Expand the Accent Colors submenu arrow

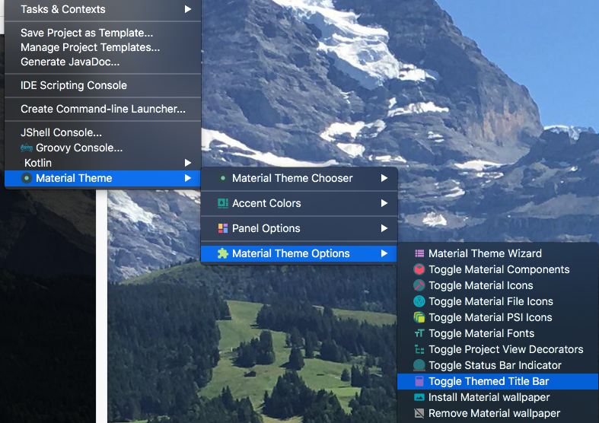click(x=384, y=203)
